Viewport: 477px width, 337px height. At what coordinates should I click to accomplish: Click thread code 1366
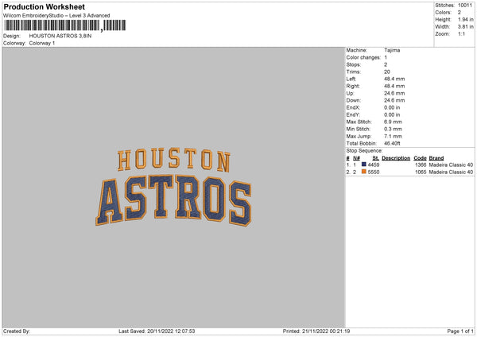(421, 165)
